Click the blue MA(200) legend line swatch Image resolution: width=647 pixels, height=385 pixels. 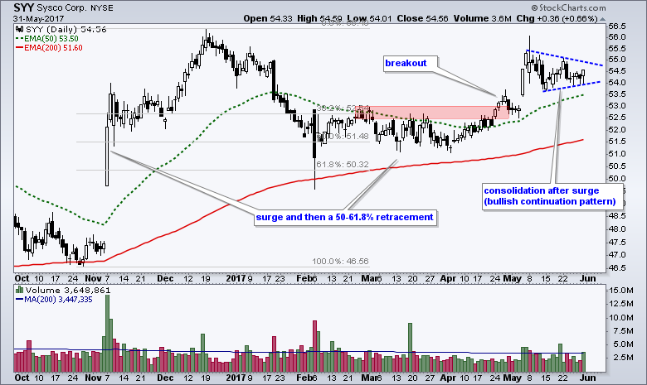click(x=19, y=300)
